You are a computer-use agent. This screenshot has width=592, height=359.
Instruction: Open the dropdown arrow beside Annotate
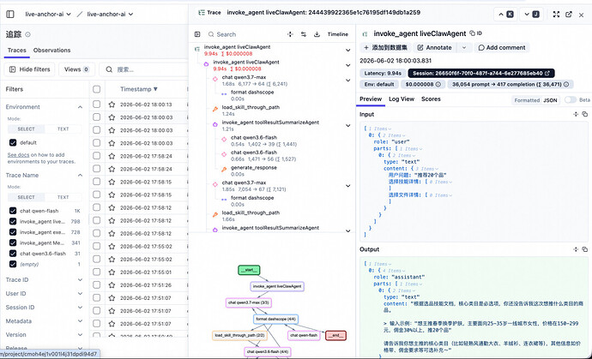point(464,47)
